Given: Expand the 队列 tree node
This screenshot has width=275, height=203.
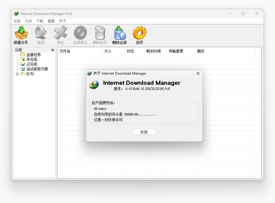Looking at the screenshot, I should (17, 74).
